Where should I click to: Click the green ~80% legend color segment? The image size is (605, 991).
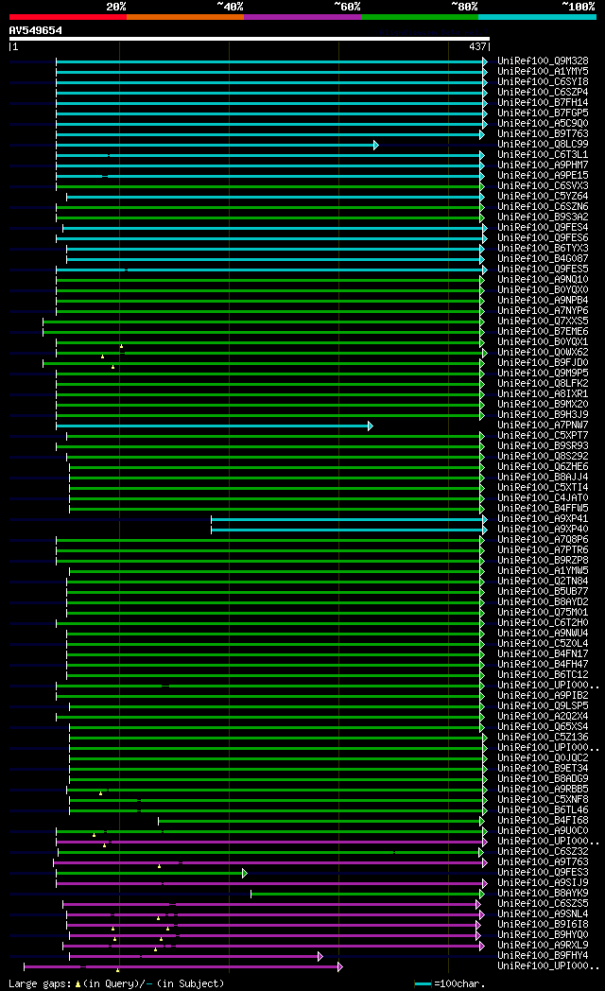420,17
